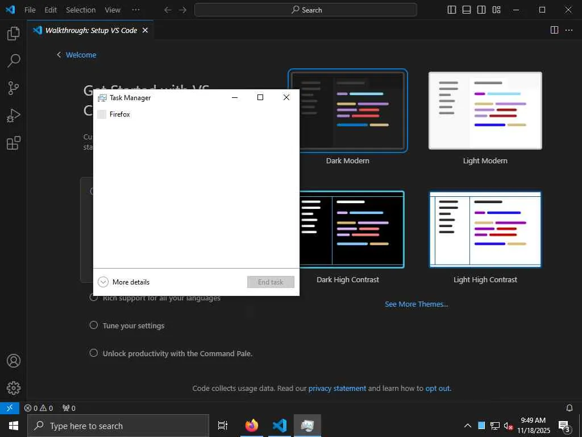This screenshot has width=582, height=437.
Task: Select the Light High Contrast theme thumbnail
Action: [485, 230]
